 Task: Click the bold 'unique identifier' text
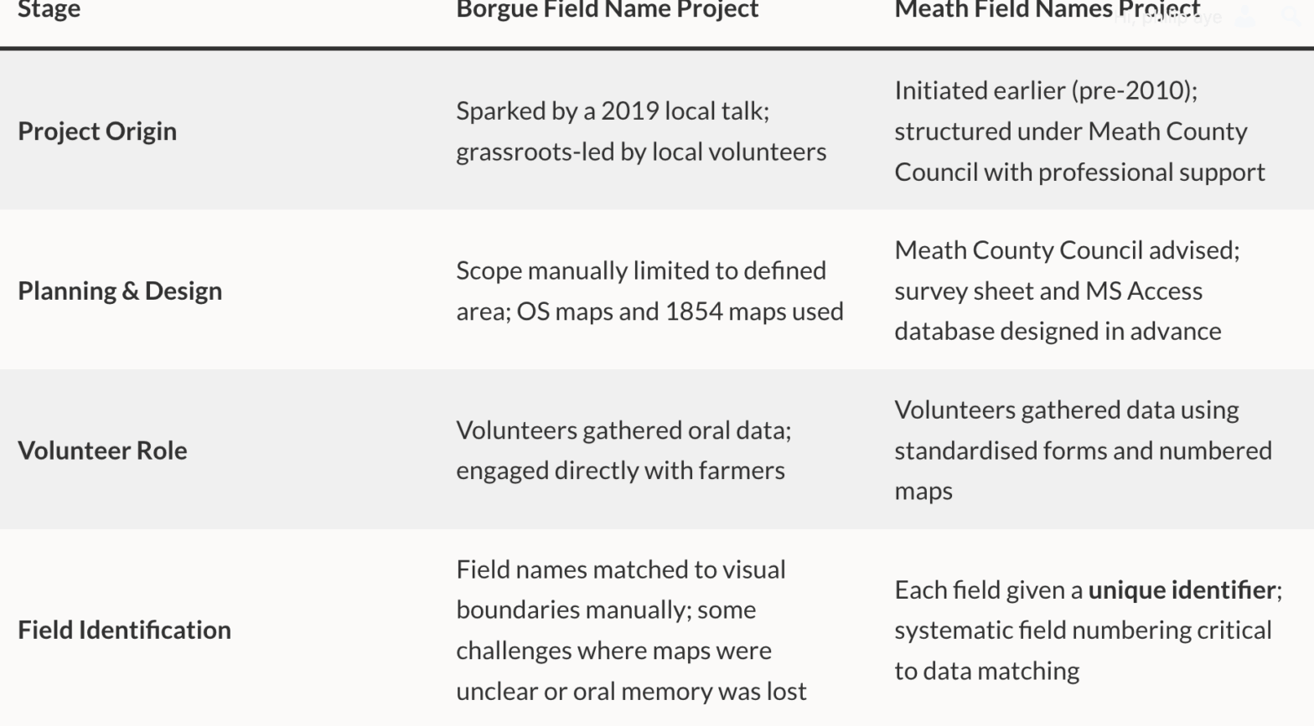[1182, 590]
